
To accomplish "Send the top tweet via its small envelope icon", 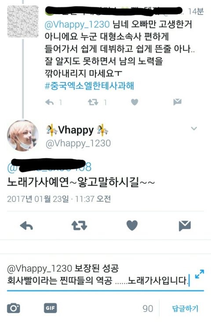I will (x=177, y=102).
